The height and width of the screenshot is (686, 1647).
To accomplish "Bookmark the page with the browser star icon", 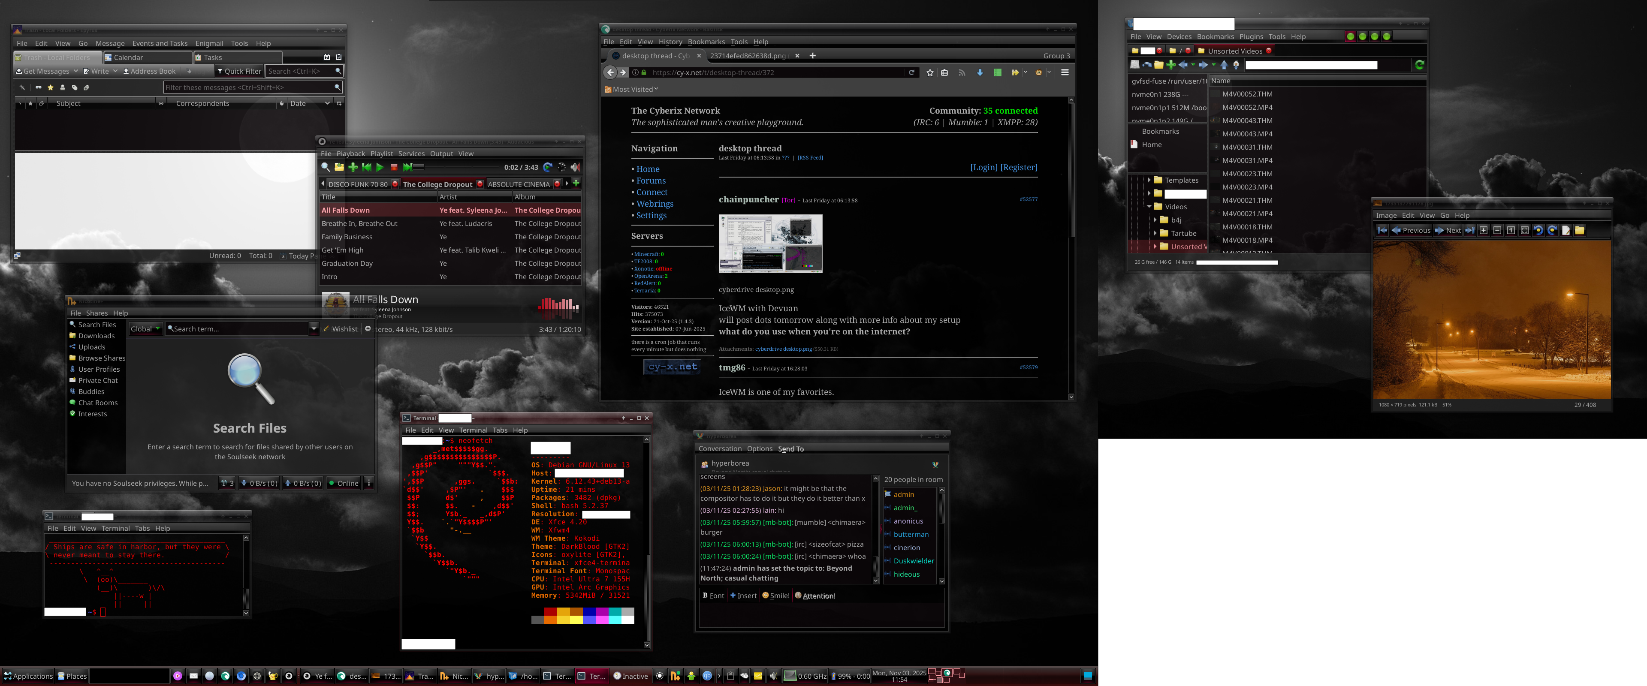I will coord(930,73).
